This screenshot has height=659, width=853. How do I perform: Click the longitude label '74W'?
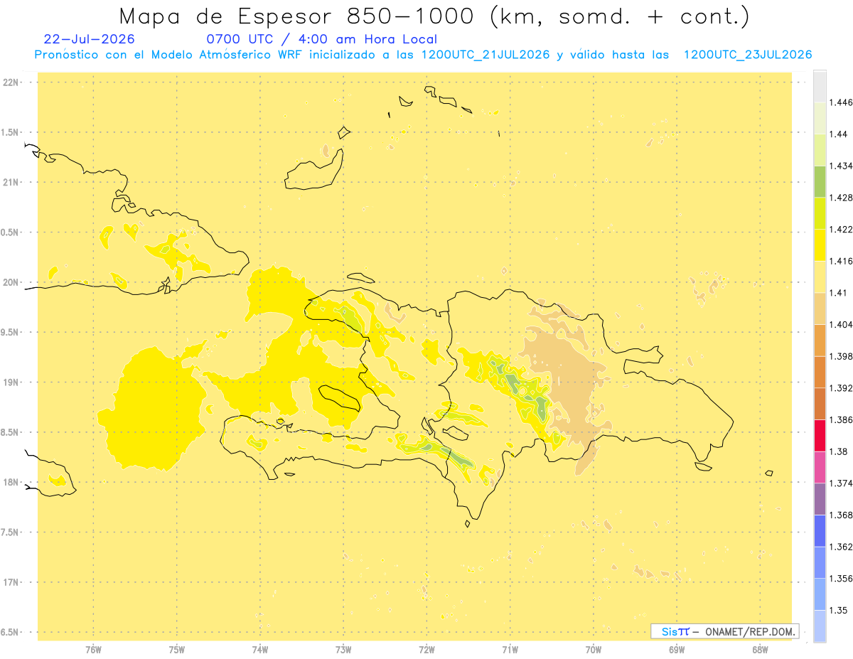[x=260, y=650]
